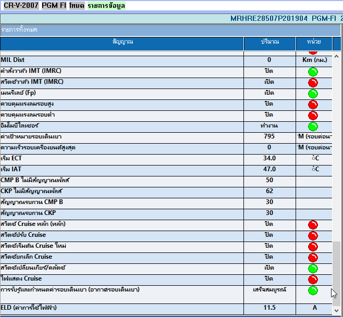This screenshot has height=317, width=343.
Task: Click the value 62
Action: tap(269, 191)
